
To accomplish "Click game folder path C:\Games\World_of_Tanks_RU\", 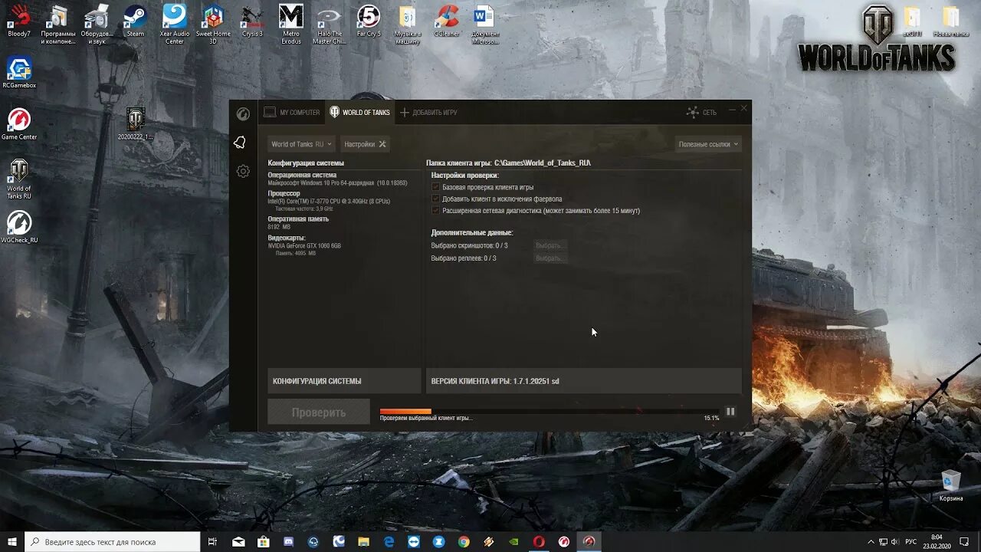I will coord(543,163).
